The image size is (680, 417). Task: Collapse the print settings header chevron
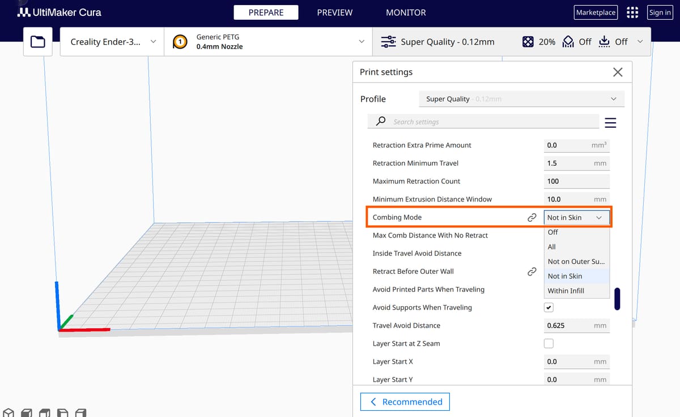pyautogui.click(x=640, y=42)
